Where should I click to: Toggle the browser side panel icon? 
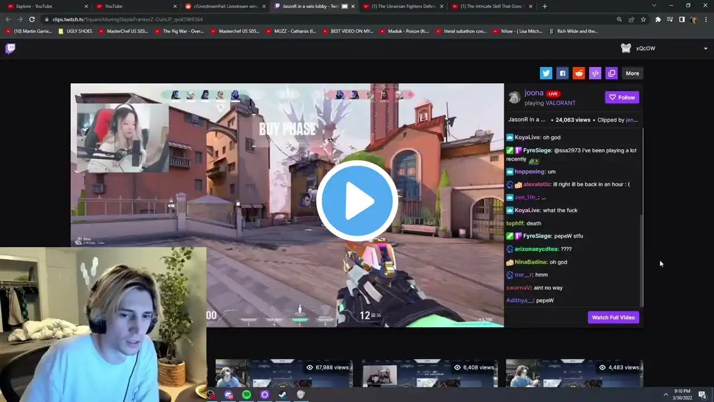click(682, 19)
